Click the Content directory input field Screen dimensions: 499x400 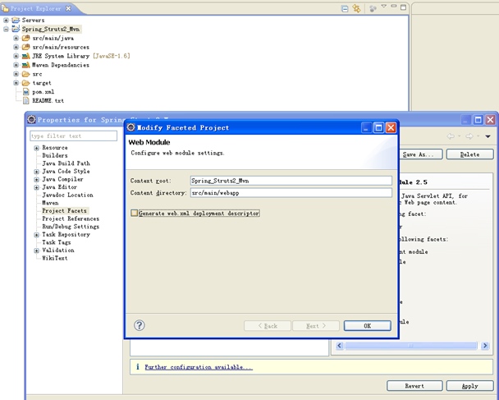tap(291, 193)
